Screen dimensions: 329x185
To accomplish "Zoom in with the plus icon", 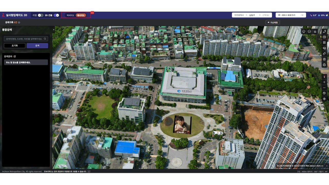I will click(x=324, y=82).
